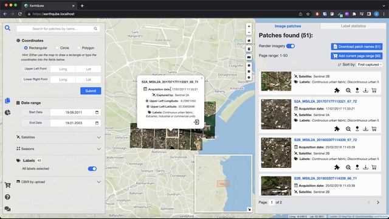The width and height of the screenshot is (389, 219).
Task: Switch to the Image patches tab
Action: pos(287,26)
